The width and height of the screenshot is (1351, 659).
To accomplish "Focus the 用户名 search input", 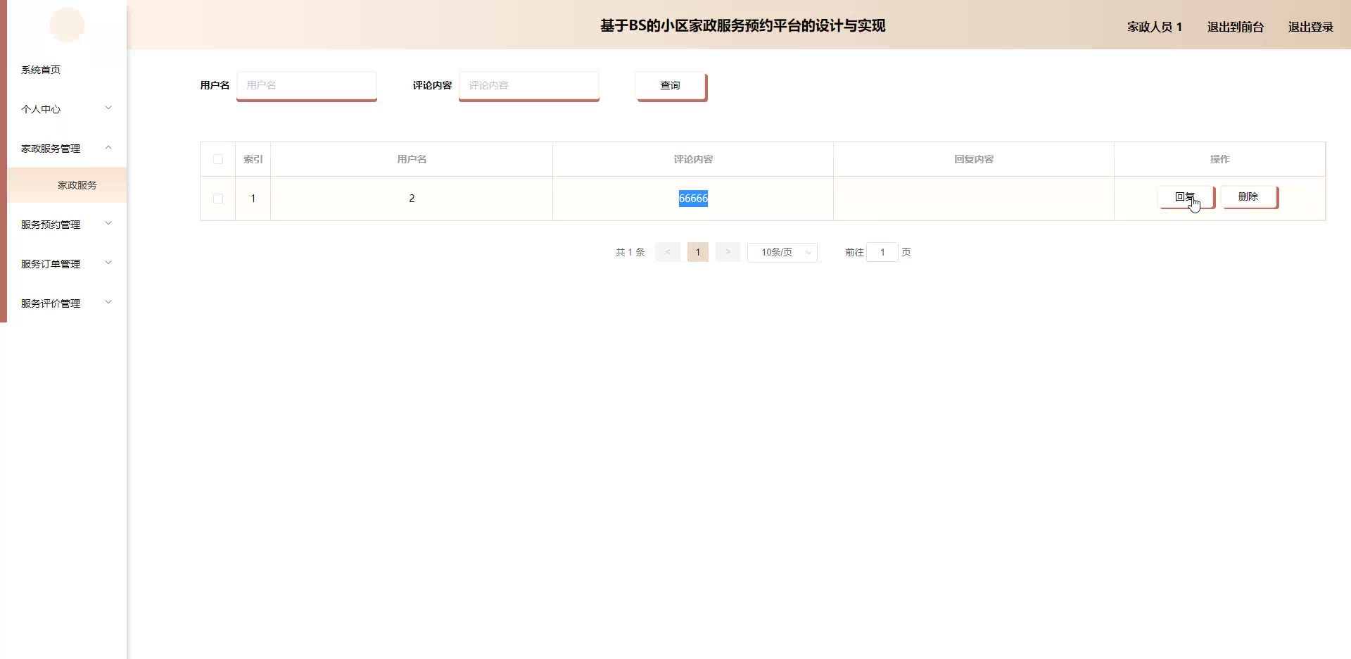I will 307,85.
